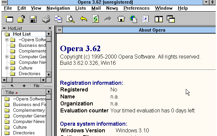Image resolution: width=217 pixels, height=136 pixels.
Task: Click the Save floppy disk icon
Action: coord(33,19)
